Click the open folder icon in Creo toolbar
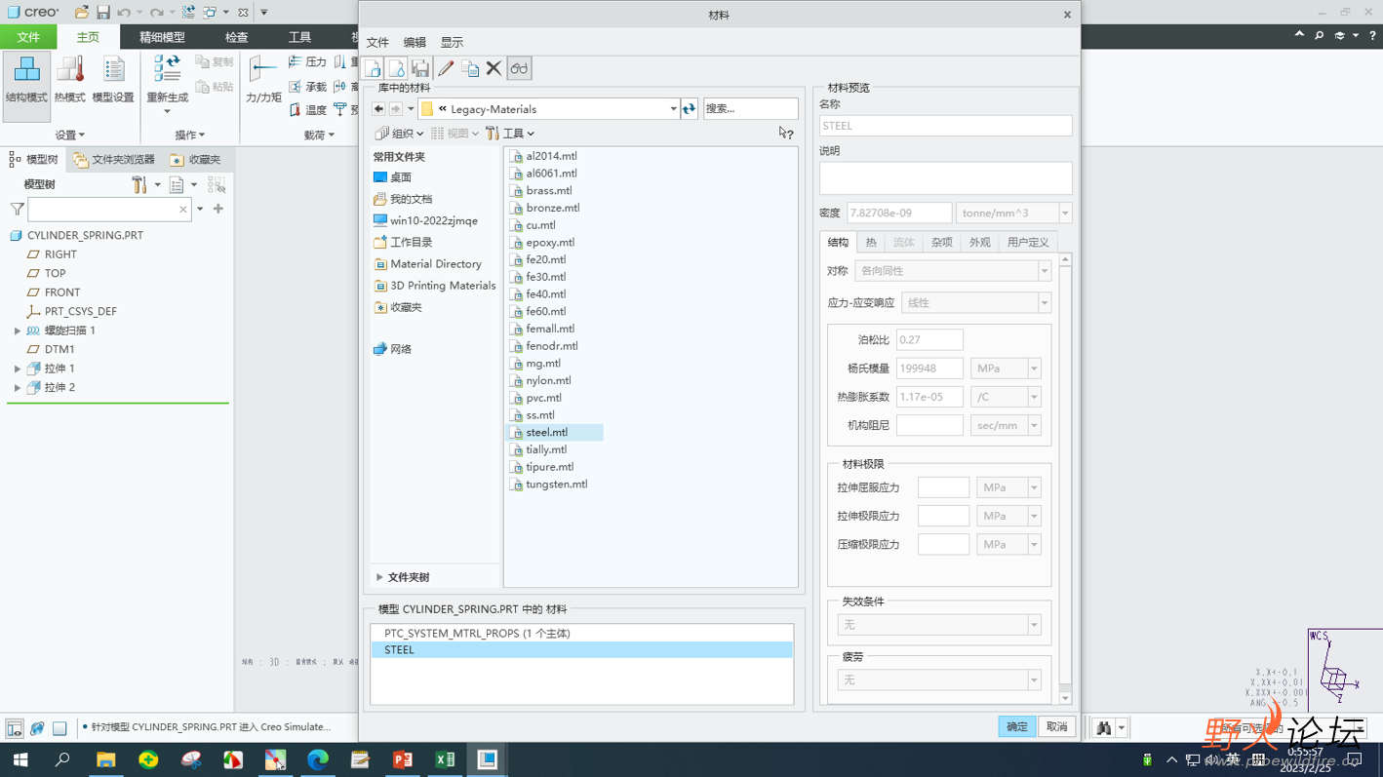This screenshot has width=1383, height=777. coord(82,13)
